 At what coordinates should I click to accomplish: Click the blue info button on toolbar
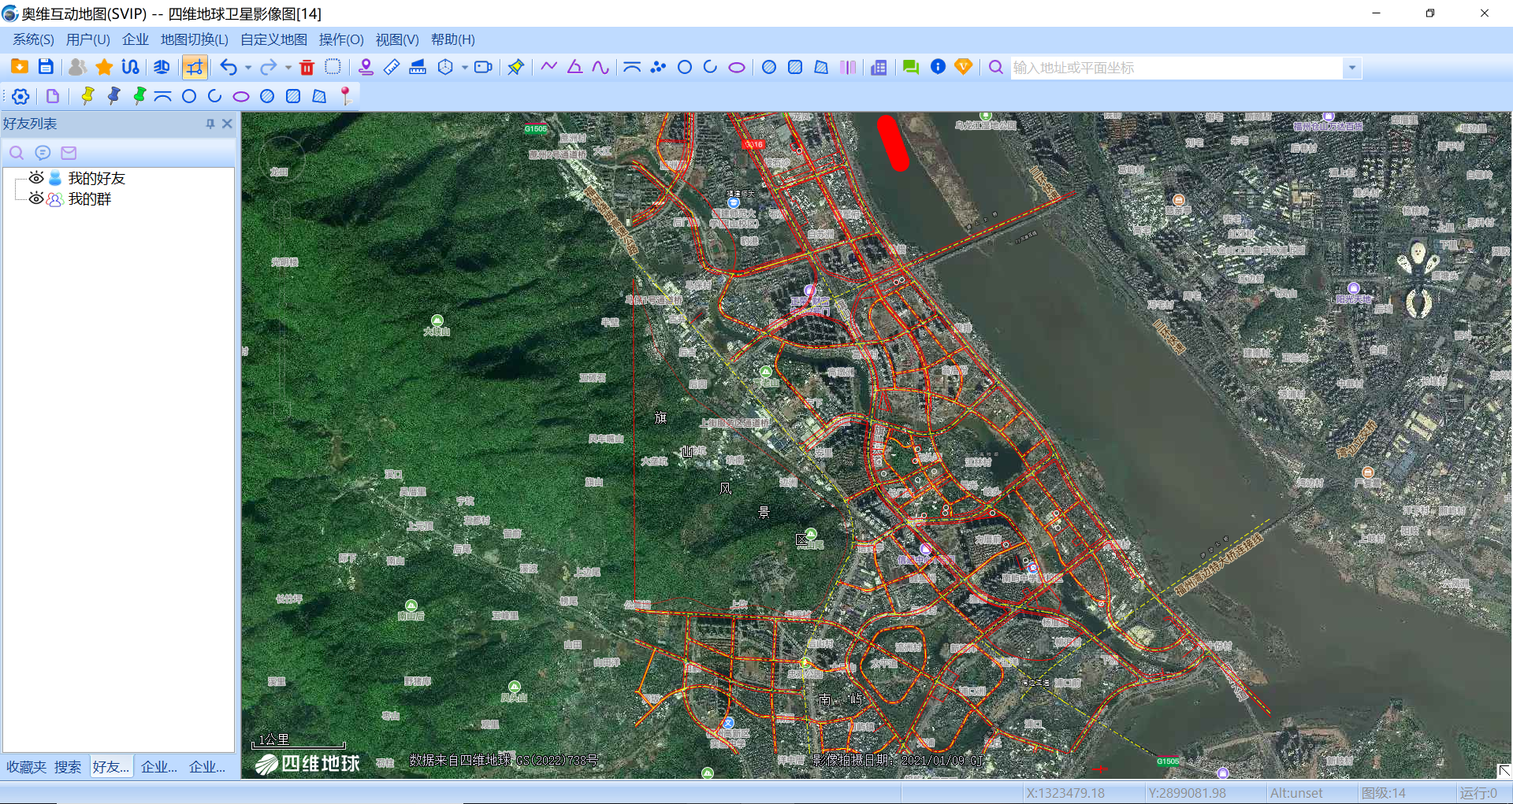[x=938, y=67]
